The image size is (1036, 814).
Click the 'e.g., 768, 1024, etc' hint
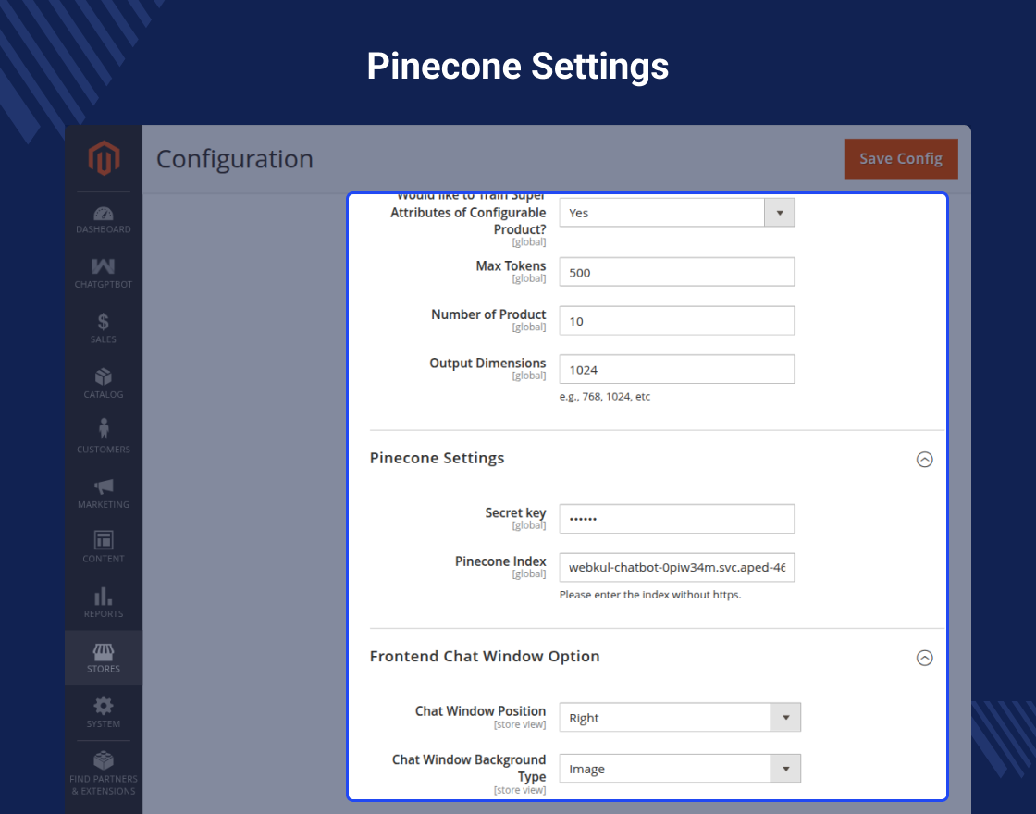605,397
